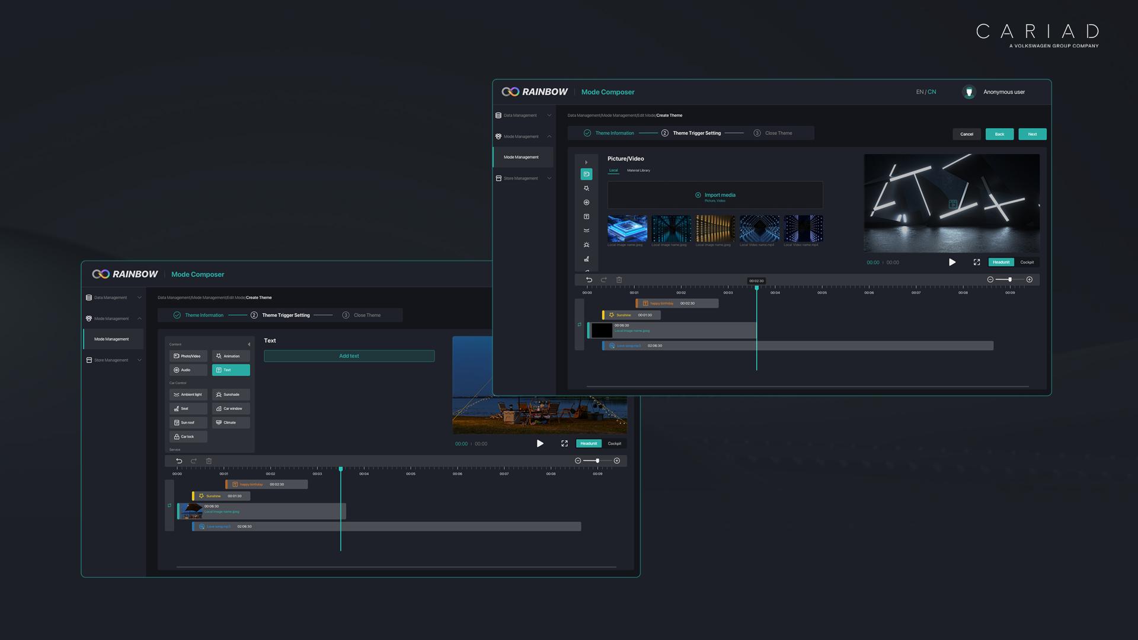Select the Climate car control button

click(231, 423)
